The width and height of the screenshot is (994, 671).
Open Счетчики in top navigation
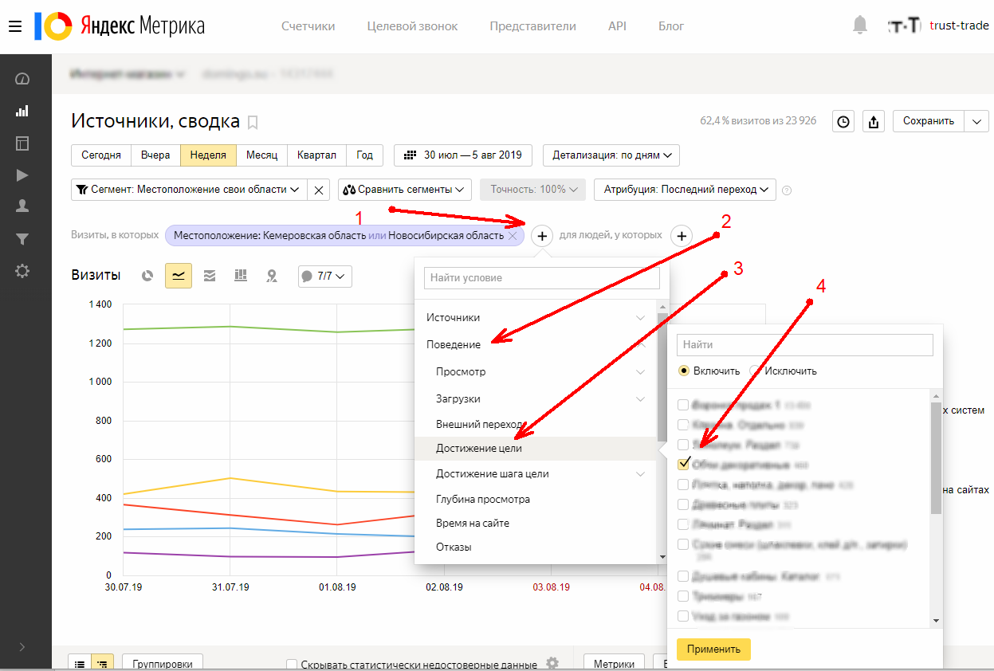click(x=308, y=26)
